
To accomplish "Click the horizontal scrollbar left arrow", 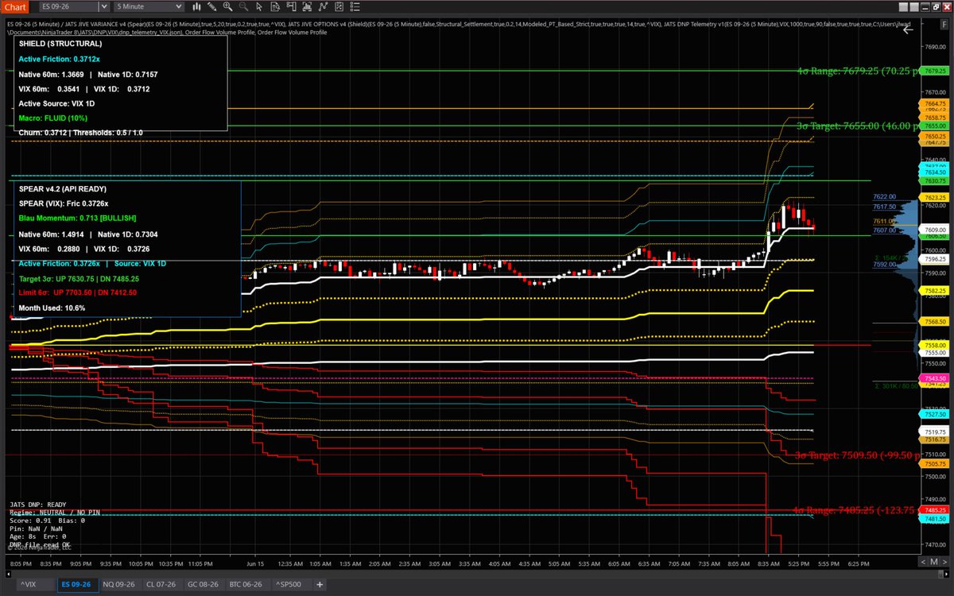I will 8,574.
